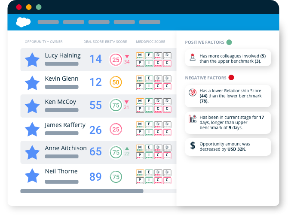
Task: Click Ken McCoy's Ebsta score circle 75
Action: click(116, 105)
